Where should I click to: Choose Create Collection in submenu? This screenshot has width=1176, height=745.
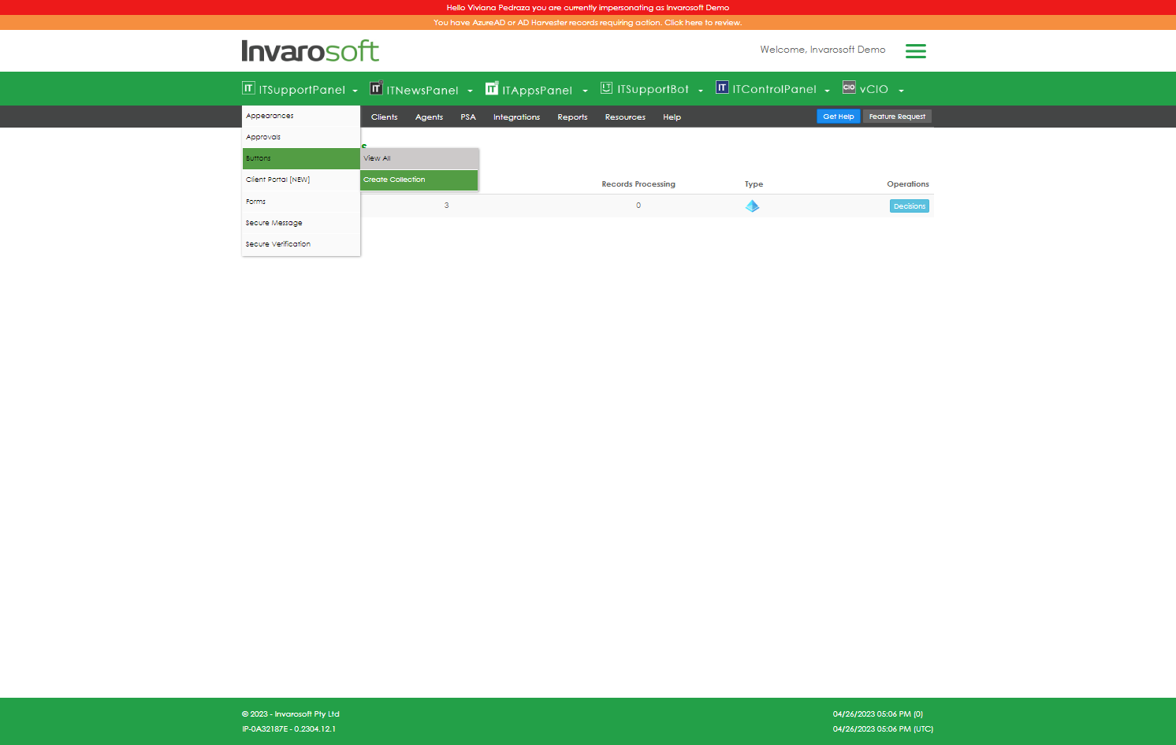click(x=419, y=180)
